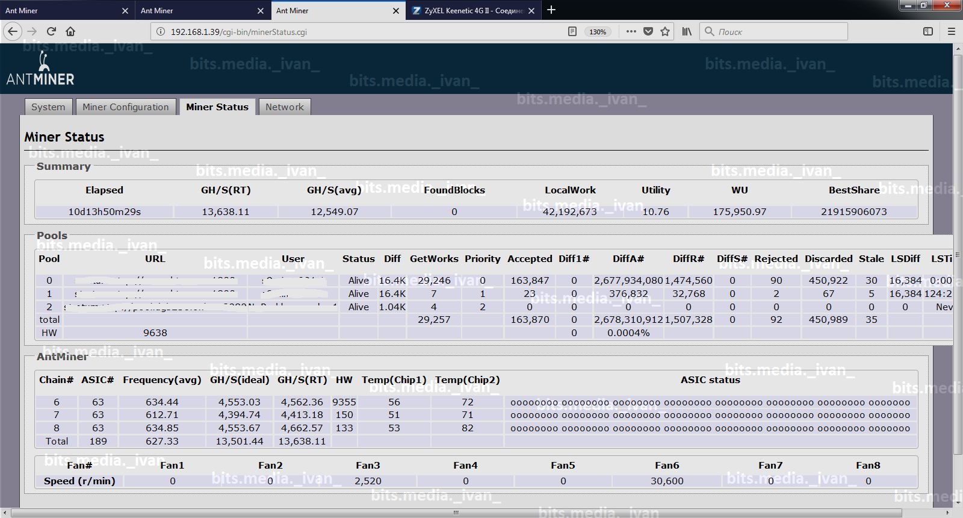Click the vertical scrollbar down arrow
Screen dimensions: 963x518
point(958,503)
